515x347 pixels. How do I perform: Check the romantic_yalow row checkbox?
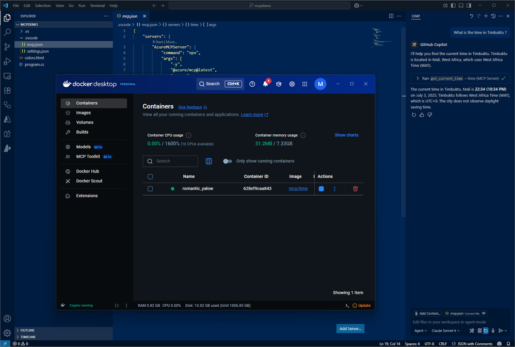150,188
